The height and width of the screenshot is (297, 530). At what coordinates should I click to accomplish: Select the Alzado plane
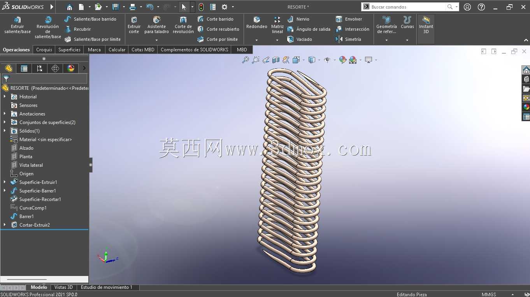coord(26,148)
